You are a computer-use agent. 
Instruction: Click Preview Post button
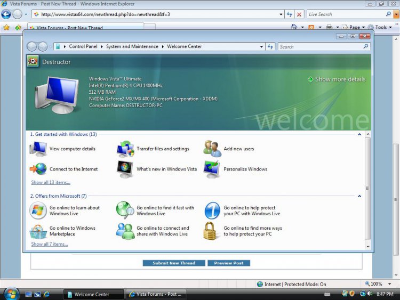[x=229, y=263]
